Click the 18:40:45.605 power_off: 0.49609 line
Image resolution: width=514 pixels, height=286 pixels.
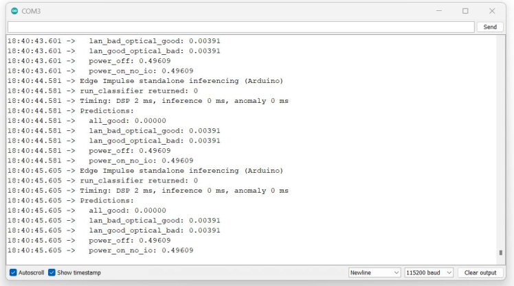click(x=89, y=240)
